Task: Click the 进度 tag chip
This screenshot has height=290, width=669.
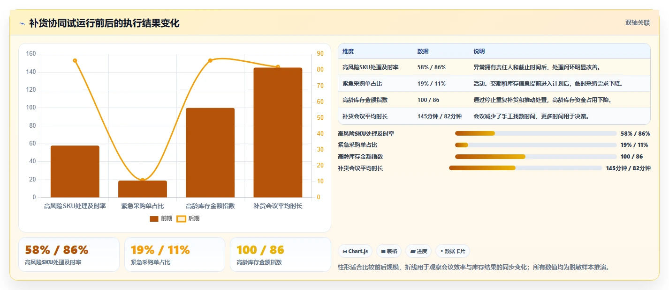Action: pyautogui.click(x=419, y=251)
